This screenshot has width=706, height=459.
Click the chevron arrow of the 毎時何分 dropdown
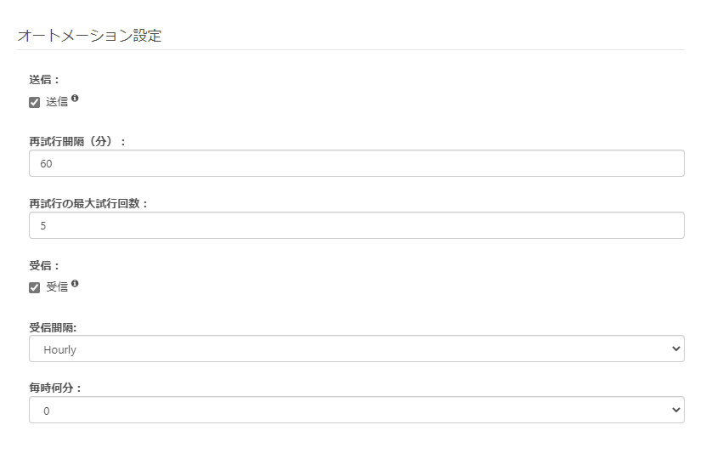pyautogui.click(x=675, y=410)
